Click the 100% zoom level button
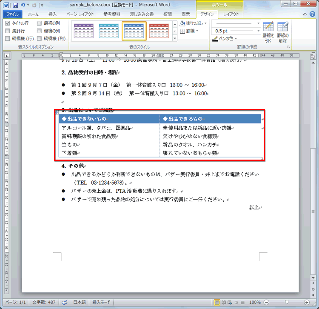This screenshot has width=319, height=309. 255,302
